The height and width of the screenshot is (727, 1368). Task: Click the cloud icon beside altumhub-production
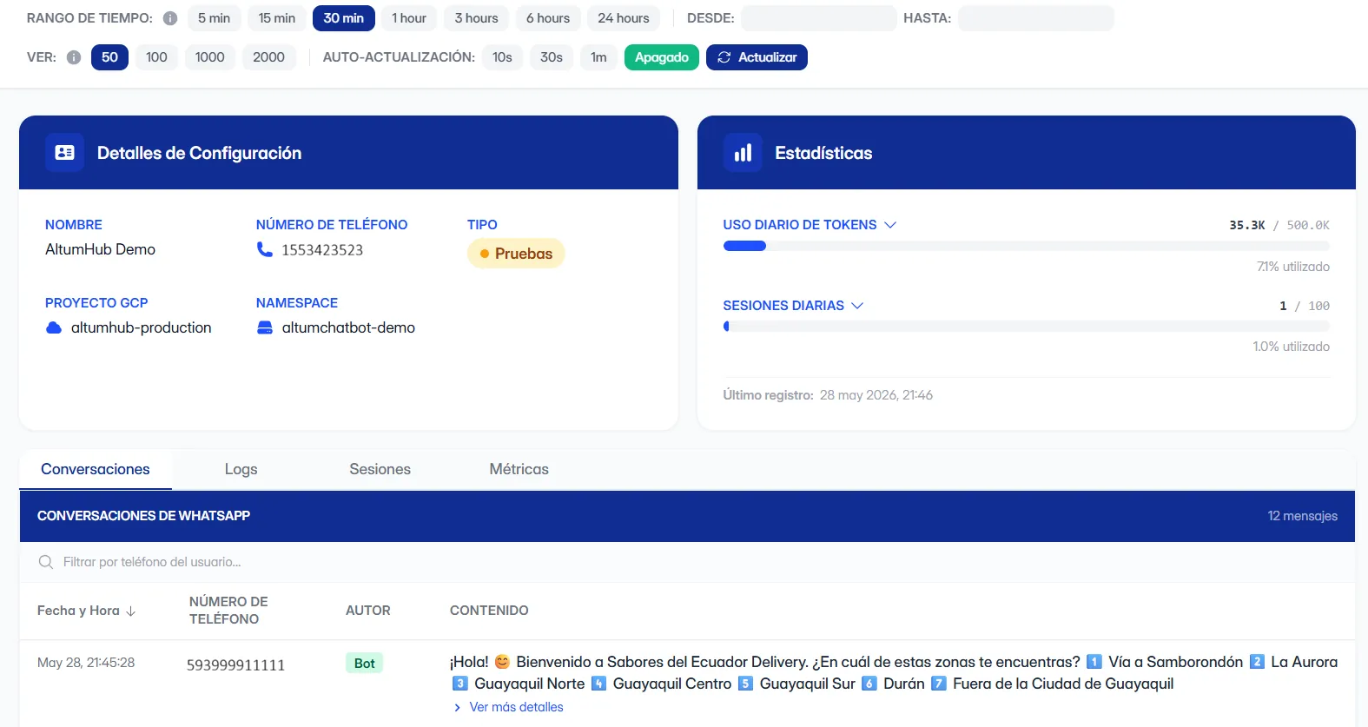click(54, 327)
